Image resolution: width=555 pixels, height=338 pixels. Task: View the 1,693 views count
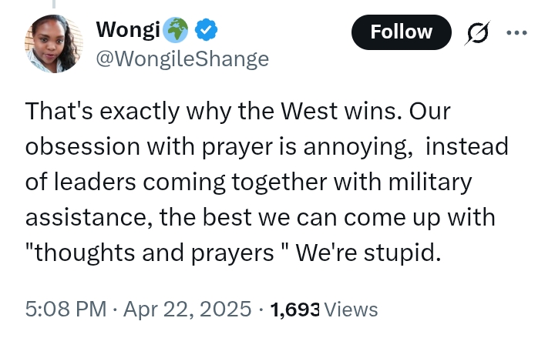[x=294, y=310]
